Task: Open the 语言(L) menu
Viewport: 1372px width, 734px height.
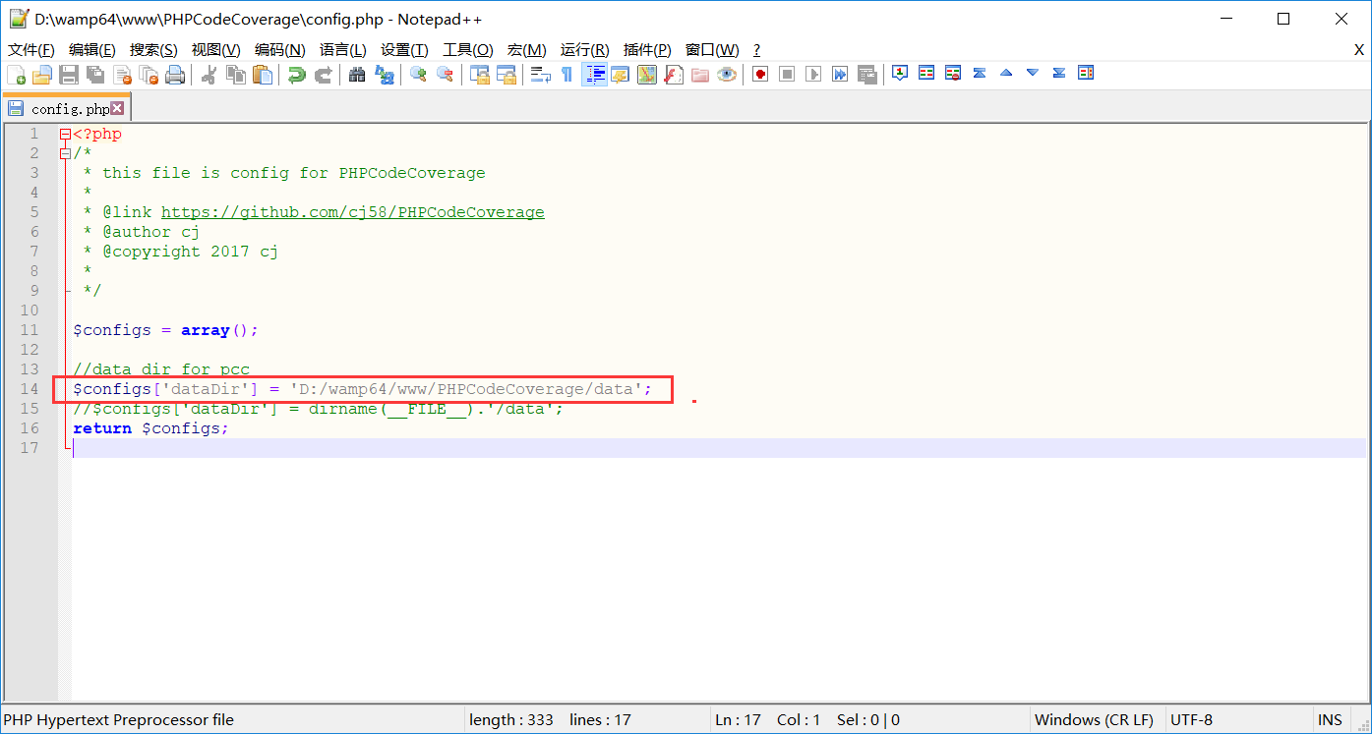Action: pyautogui.click(x=342, y=50)
